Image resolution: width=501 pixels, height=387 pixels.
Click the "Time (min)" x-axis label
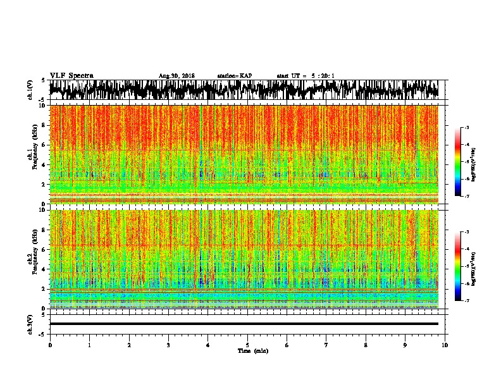(253, 351)
